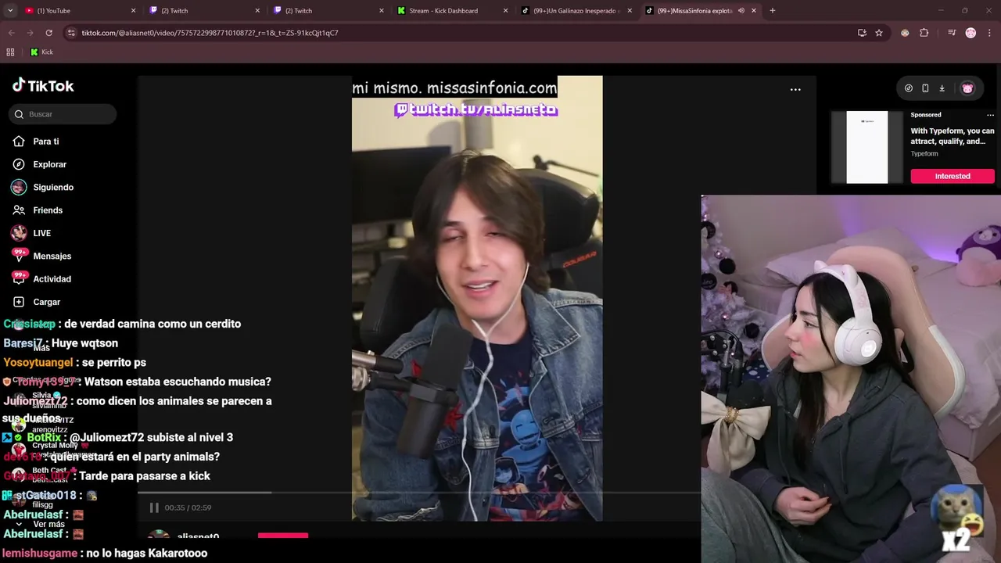1001x563 pixels.
Task: Open the TikTok home logo
Action: pyautogui.click(x=43, y=86)
